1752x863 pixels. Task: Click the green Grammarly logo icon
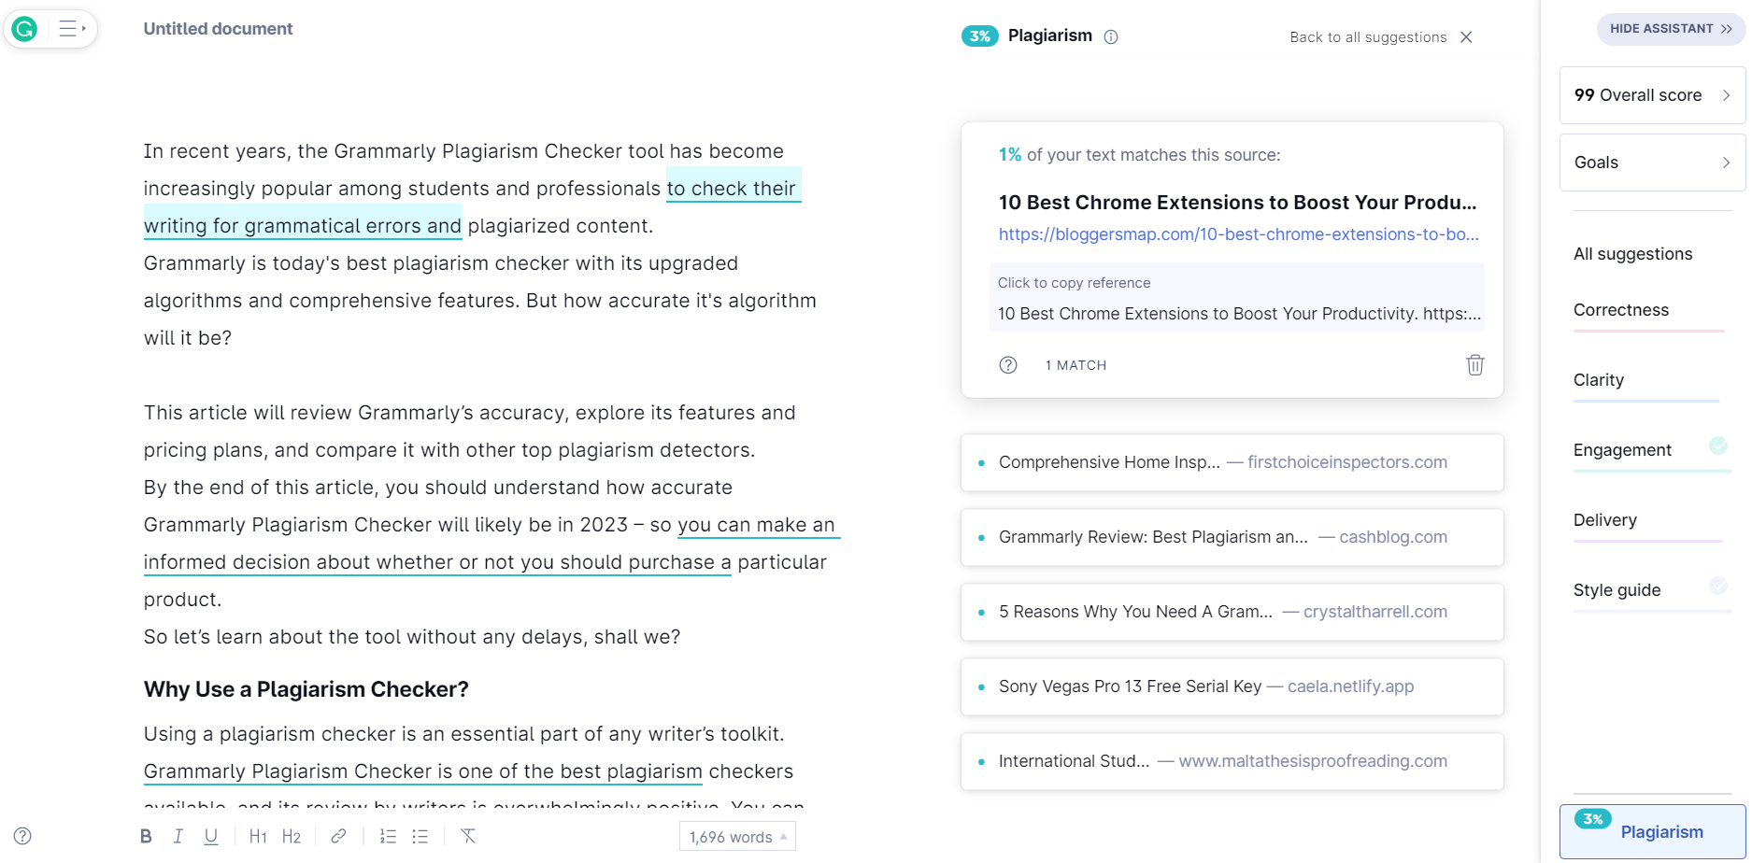[x=24, y=29]
